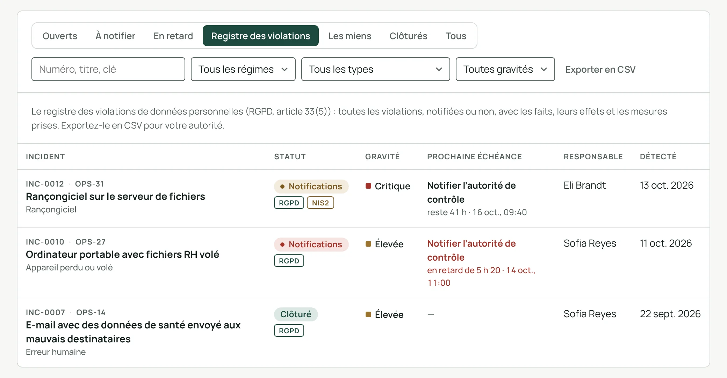Focus the Numéro, titre, clé search field
The height and width of the screenshot is (378, 727).
(108, 69)
